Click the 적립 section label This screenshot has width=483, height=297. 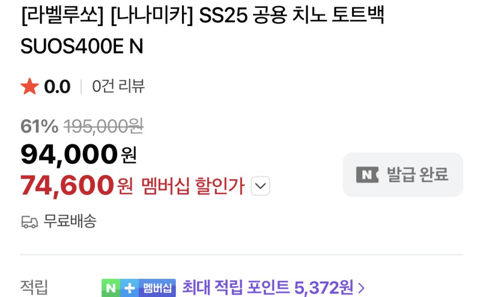pos(34,287)
